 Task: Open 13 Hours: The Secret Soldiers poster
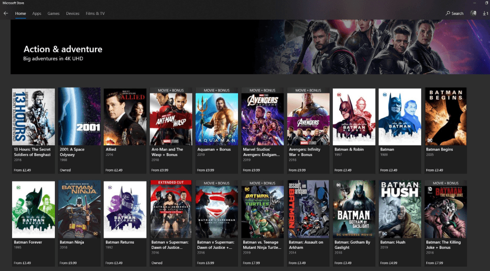click(x=33, y=117)
